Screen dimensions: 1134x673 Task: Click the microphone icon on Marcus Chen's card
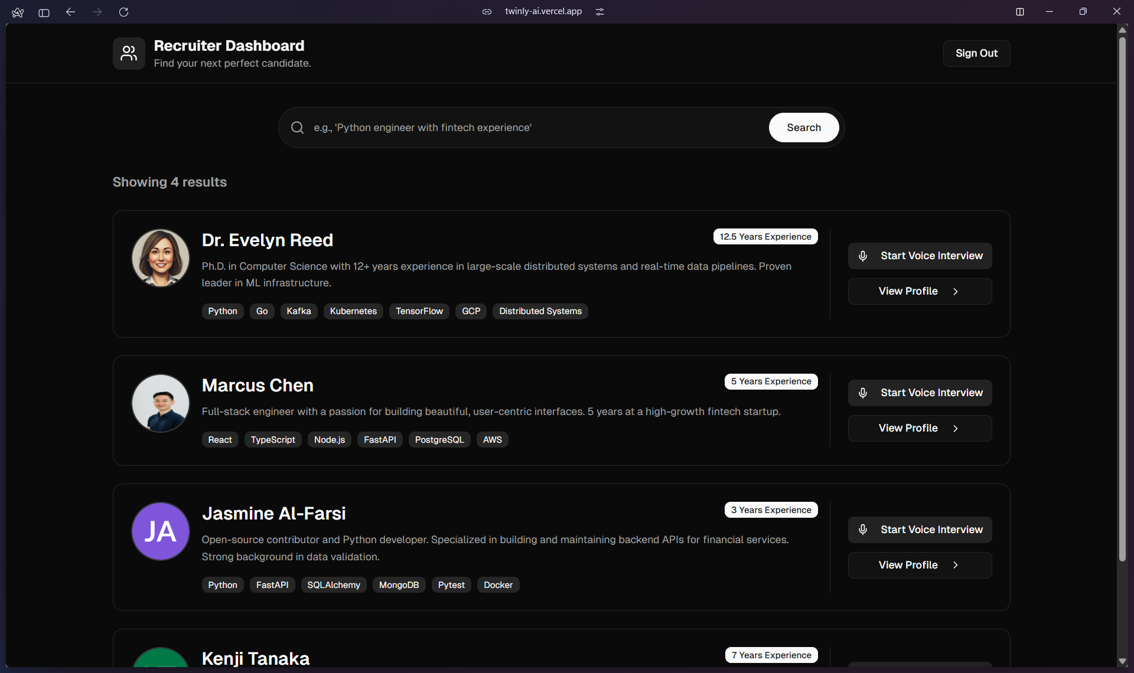(863, 393)
